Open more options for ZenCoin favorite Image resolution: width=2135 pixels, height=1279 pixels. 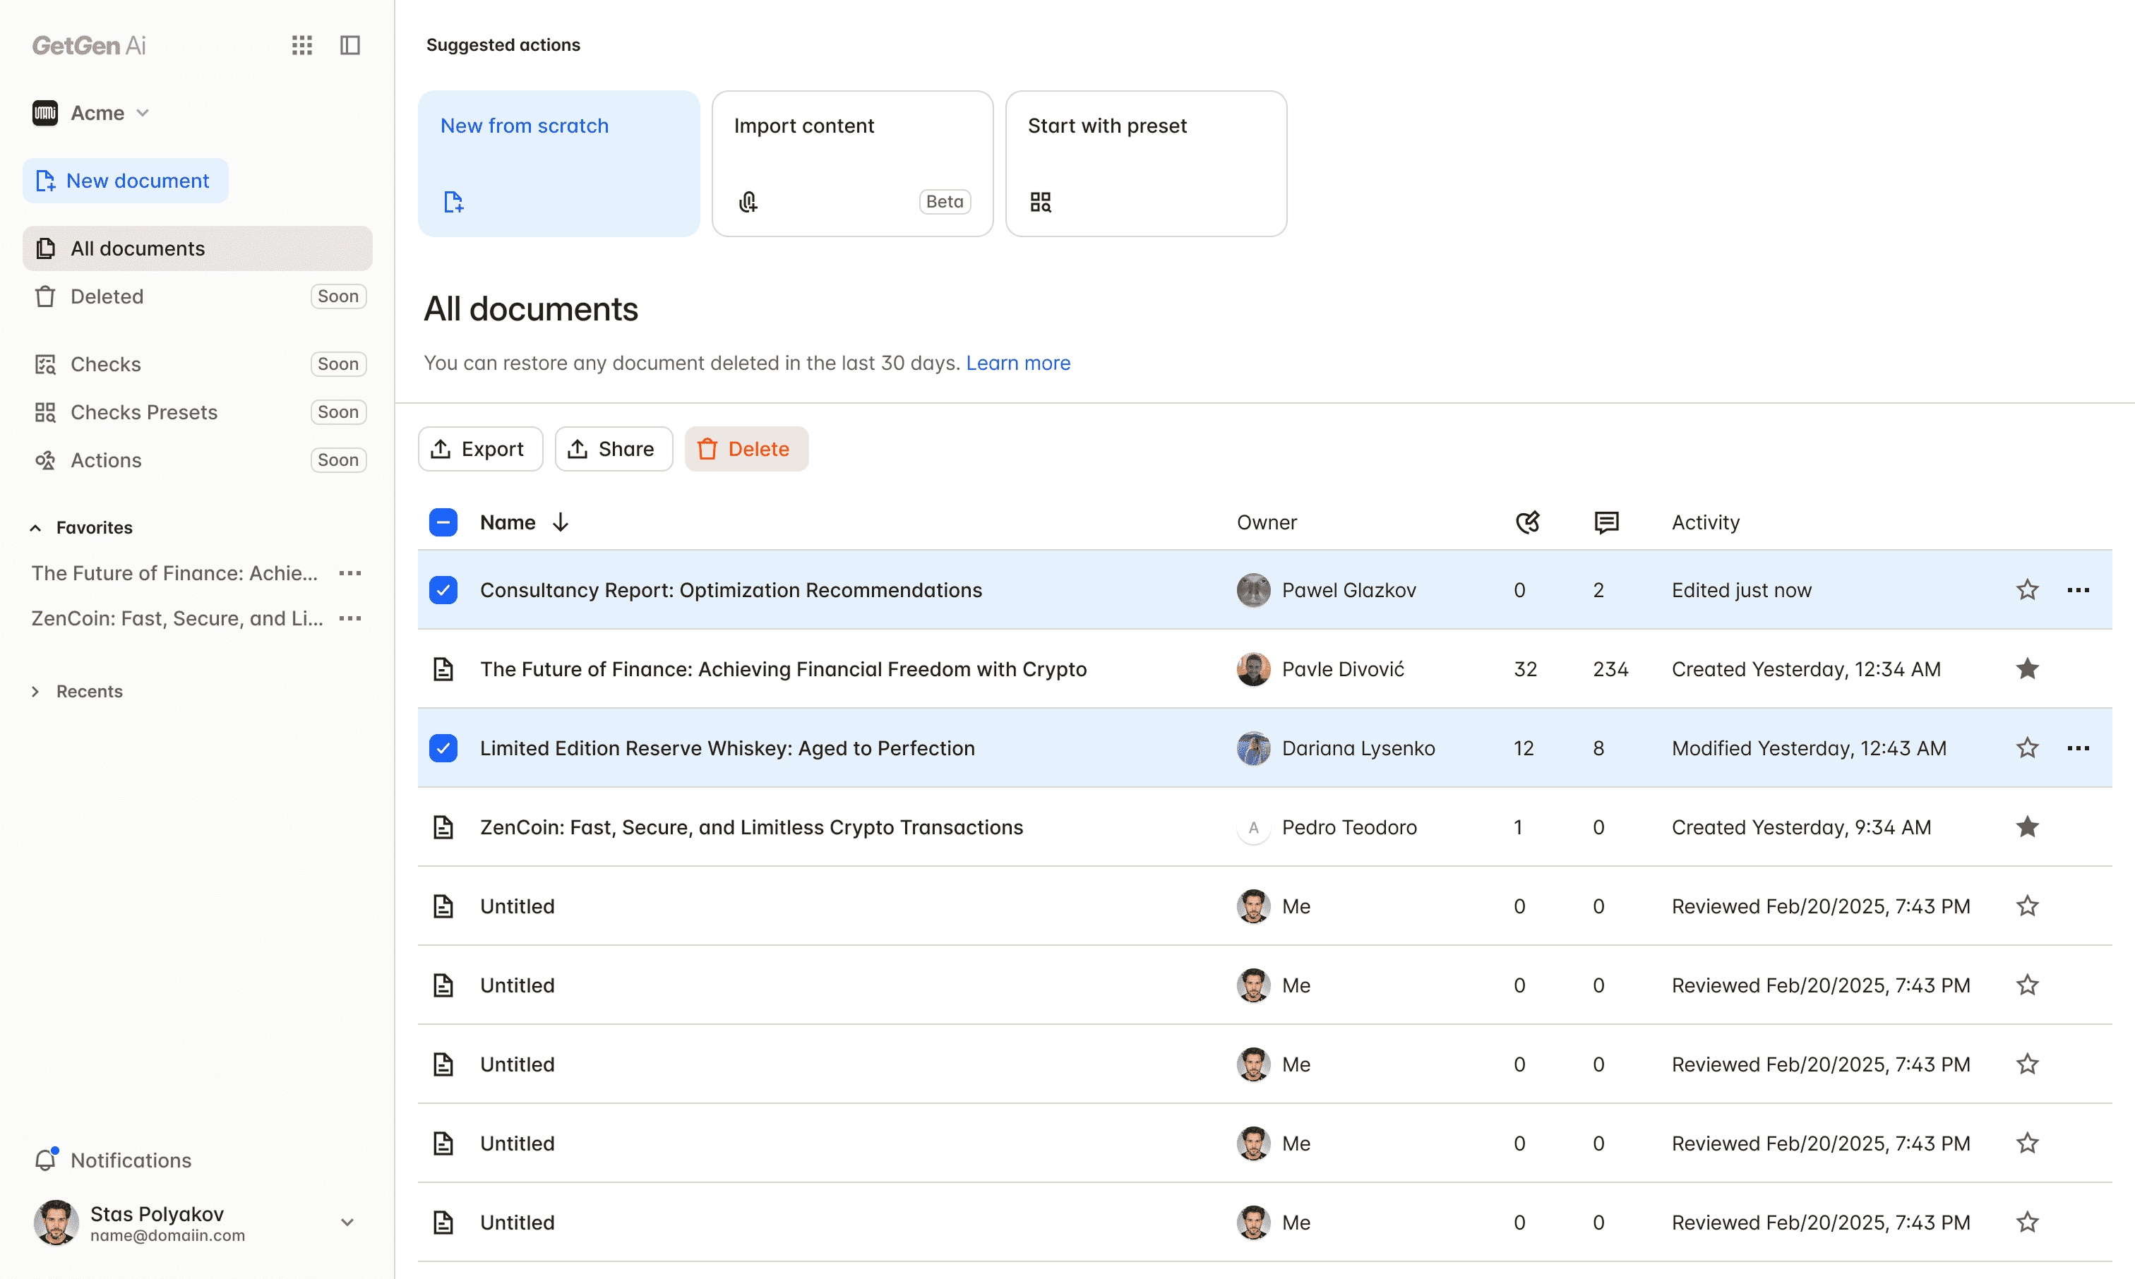350,619
